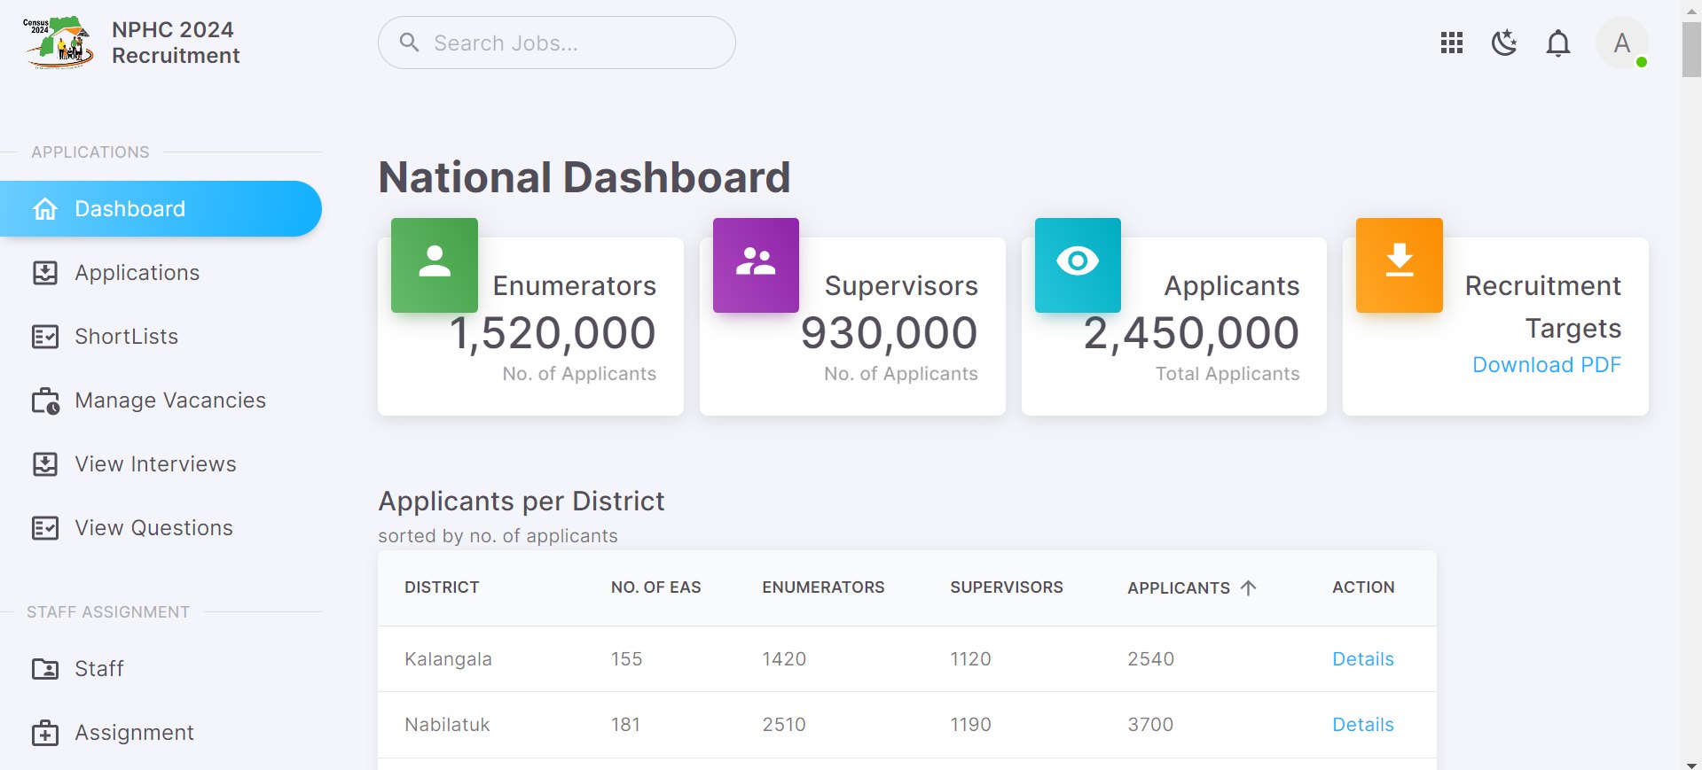Screen dimensions: 1702x770
Task: Click scrollbar down arrow
Action: click(1692, 764)
